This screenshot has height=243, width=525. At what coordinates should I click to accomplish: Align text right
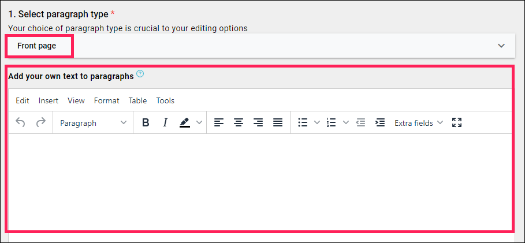pos(258,123)
